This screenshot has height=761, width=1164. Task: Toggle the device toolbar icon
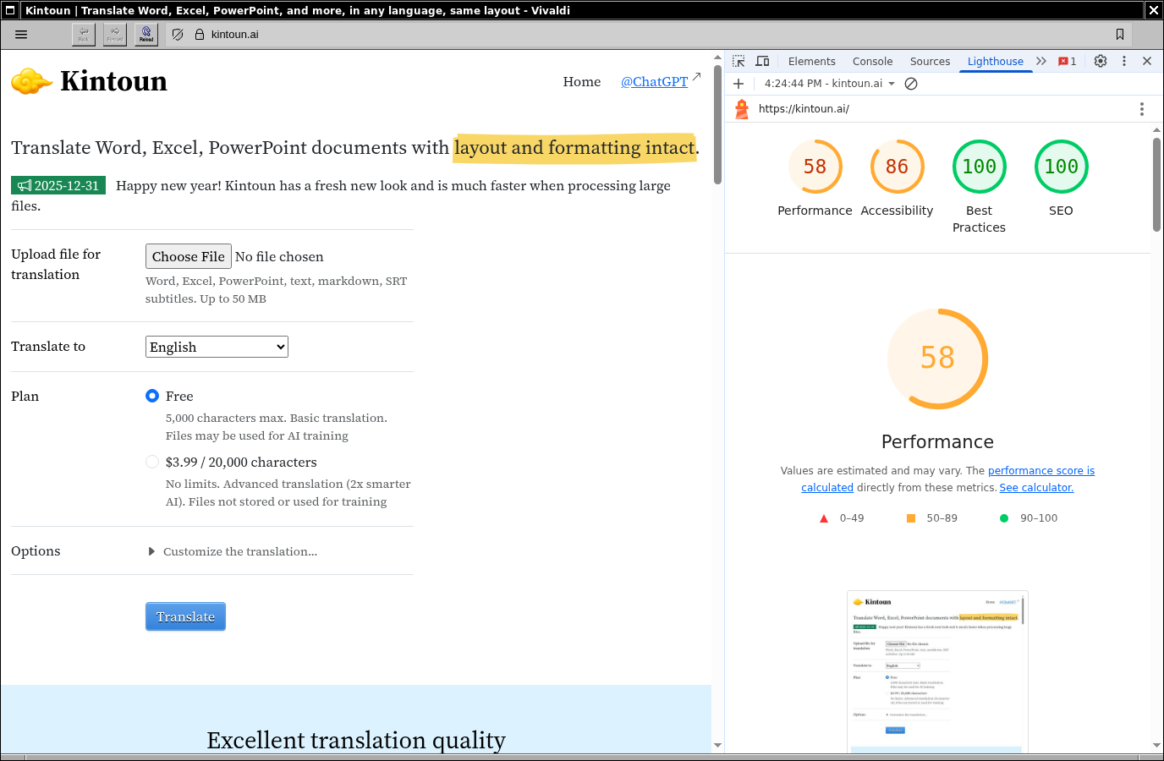point(761,61)
